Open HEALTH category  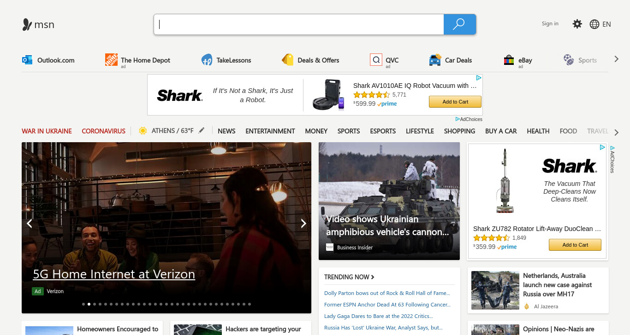538,131
